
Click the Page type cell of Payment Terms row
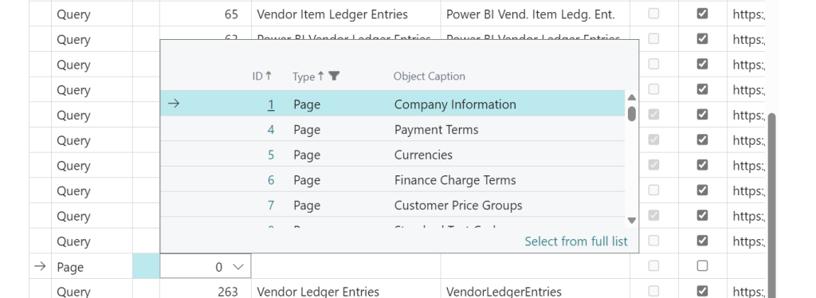click(307, 130)
